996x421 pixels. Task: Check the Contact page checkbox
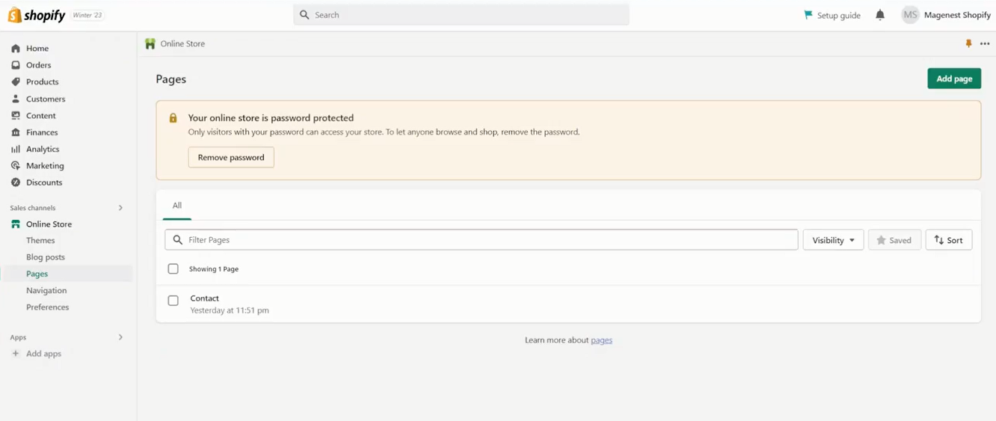pos(173,301)
